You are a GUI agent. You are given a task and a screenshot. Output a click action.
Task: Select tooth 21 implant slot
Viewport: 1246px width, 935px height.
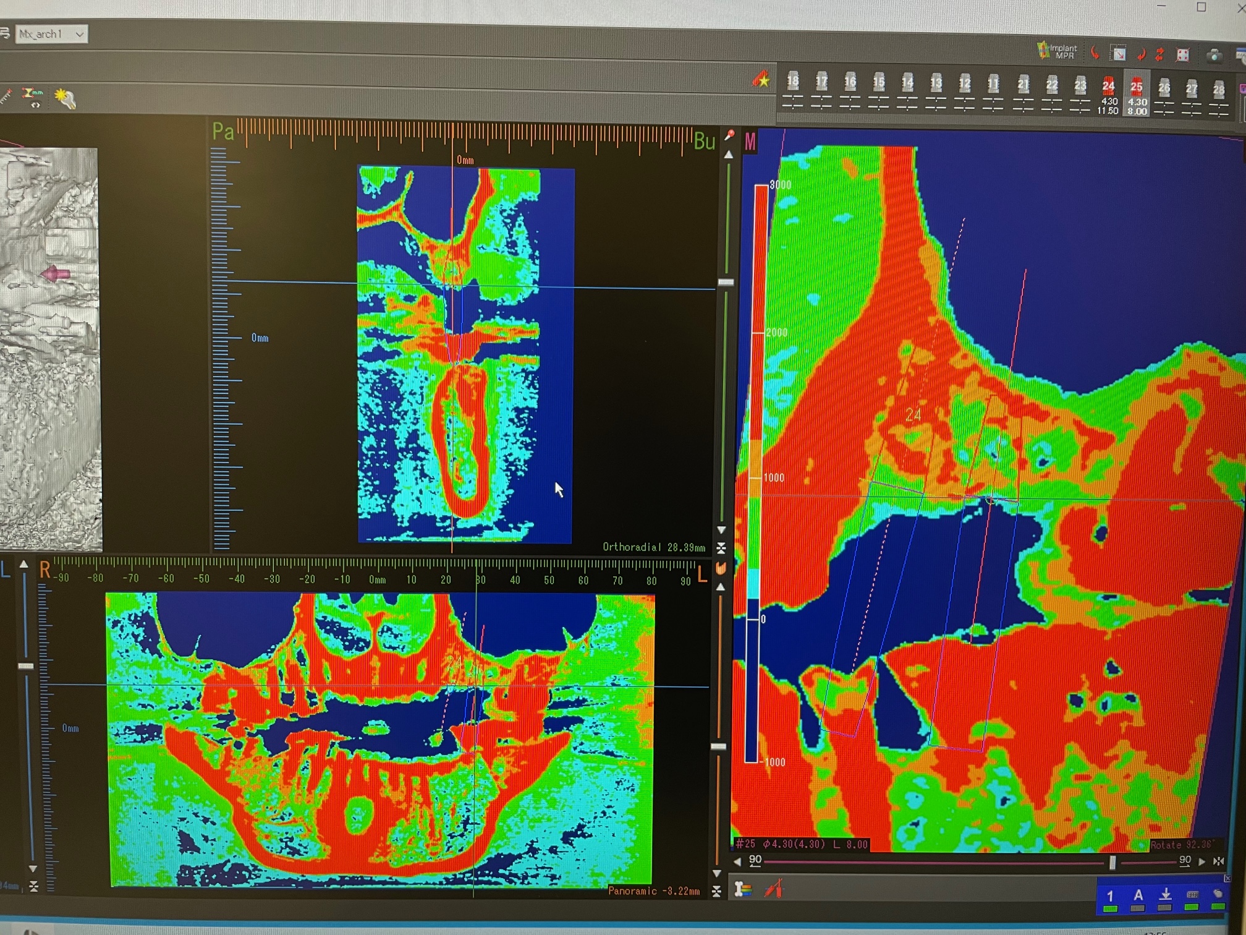click(x=1023, y=94)
